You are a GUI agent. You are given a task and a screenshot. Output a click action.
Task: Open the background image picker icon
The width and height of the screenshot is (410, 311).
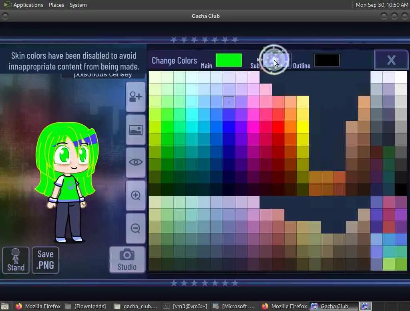135,130
